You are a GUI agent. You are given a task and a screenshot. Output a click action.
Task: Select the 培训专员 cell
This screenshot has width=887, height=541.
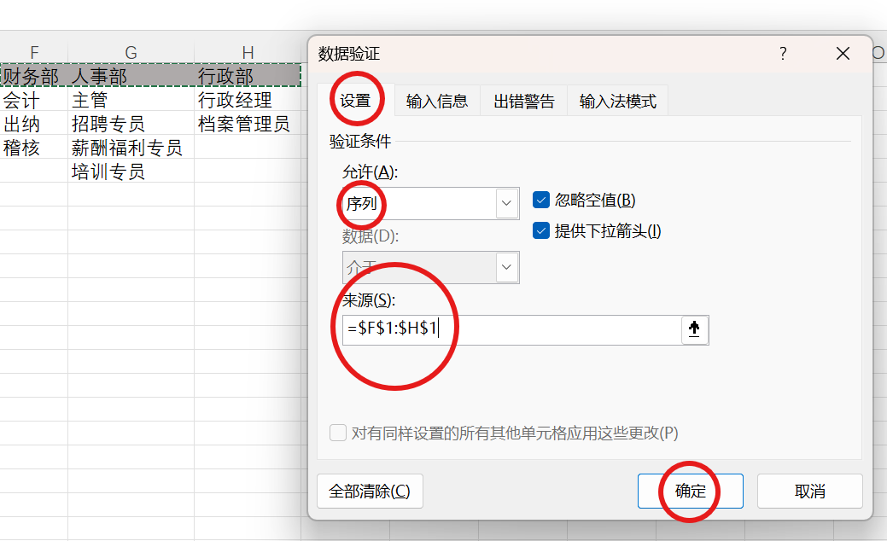(x=131, y=171)
